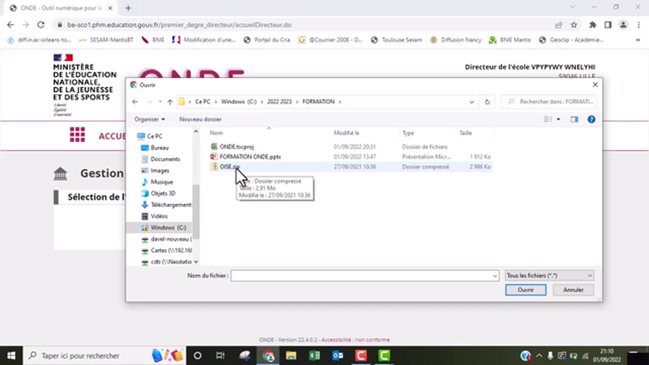Click the Ouvrir button
Screen dimensions: 649x365
tap(525, 290)
